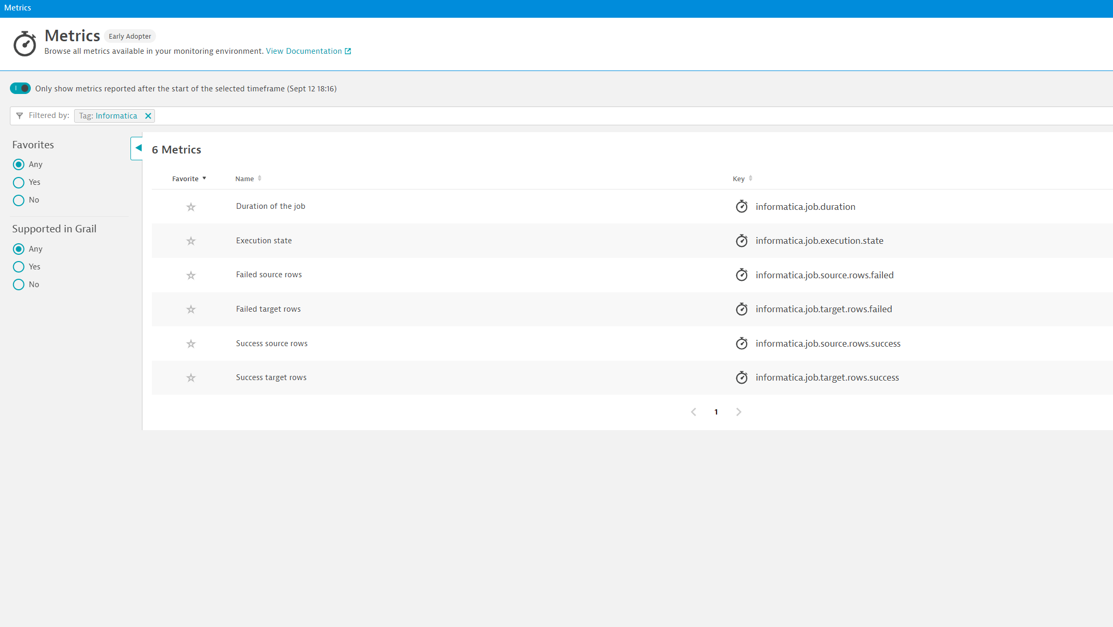This screenshot has height=627, width=1113.
Task: Star the Success source rows metric
Action: (190, 344)
